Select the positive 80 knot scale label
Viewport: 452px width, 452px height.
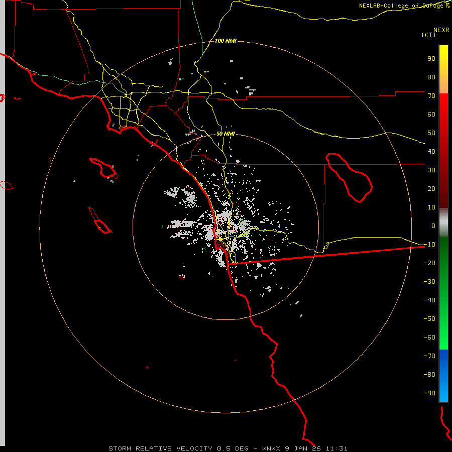point(431,77)
